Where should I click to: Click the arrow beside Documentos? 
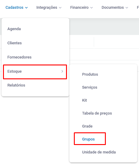(x=127, y=8)
